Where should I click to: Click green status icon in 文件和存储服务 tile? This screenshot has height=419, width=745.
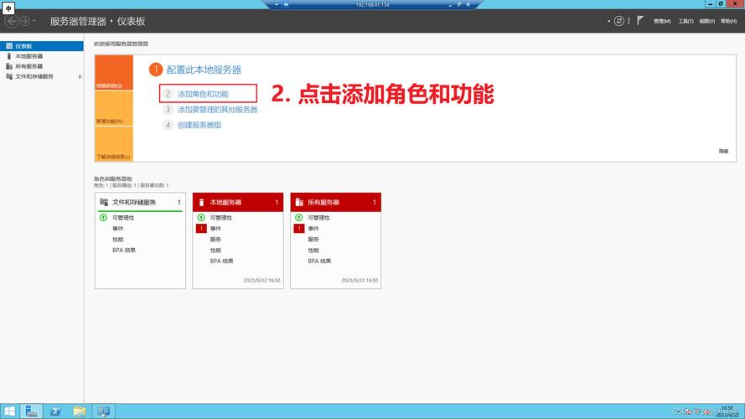tap(104, 218)
